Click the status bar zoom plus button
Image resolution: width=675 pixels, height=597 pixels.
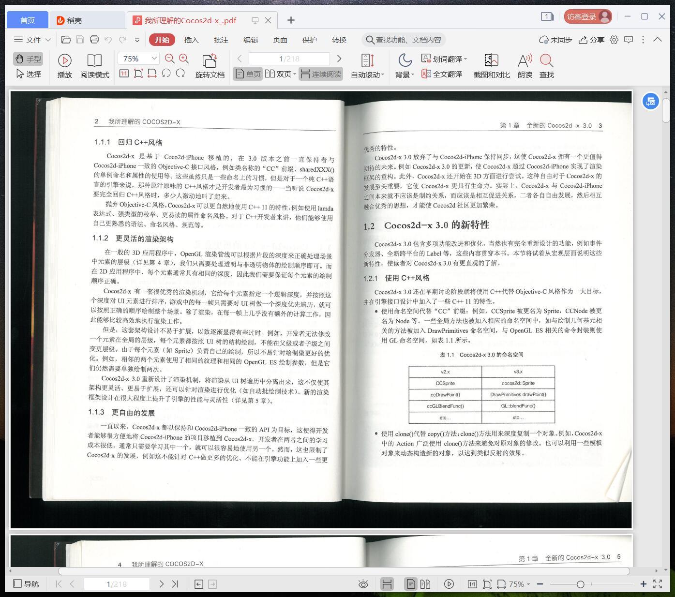[643, 584]
